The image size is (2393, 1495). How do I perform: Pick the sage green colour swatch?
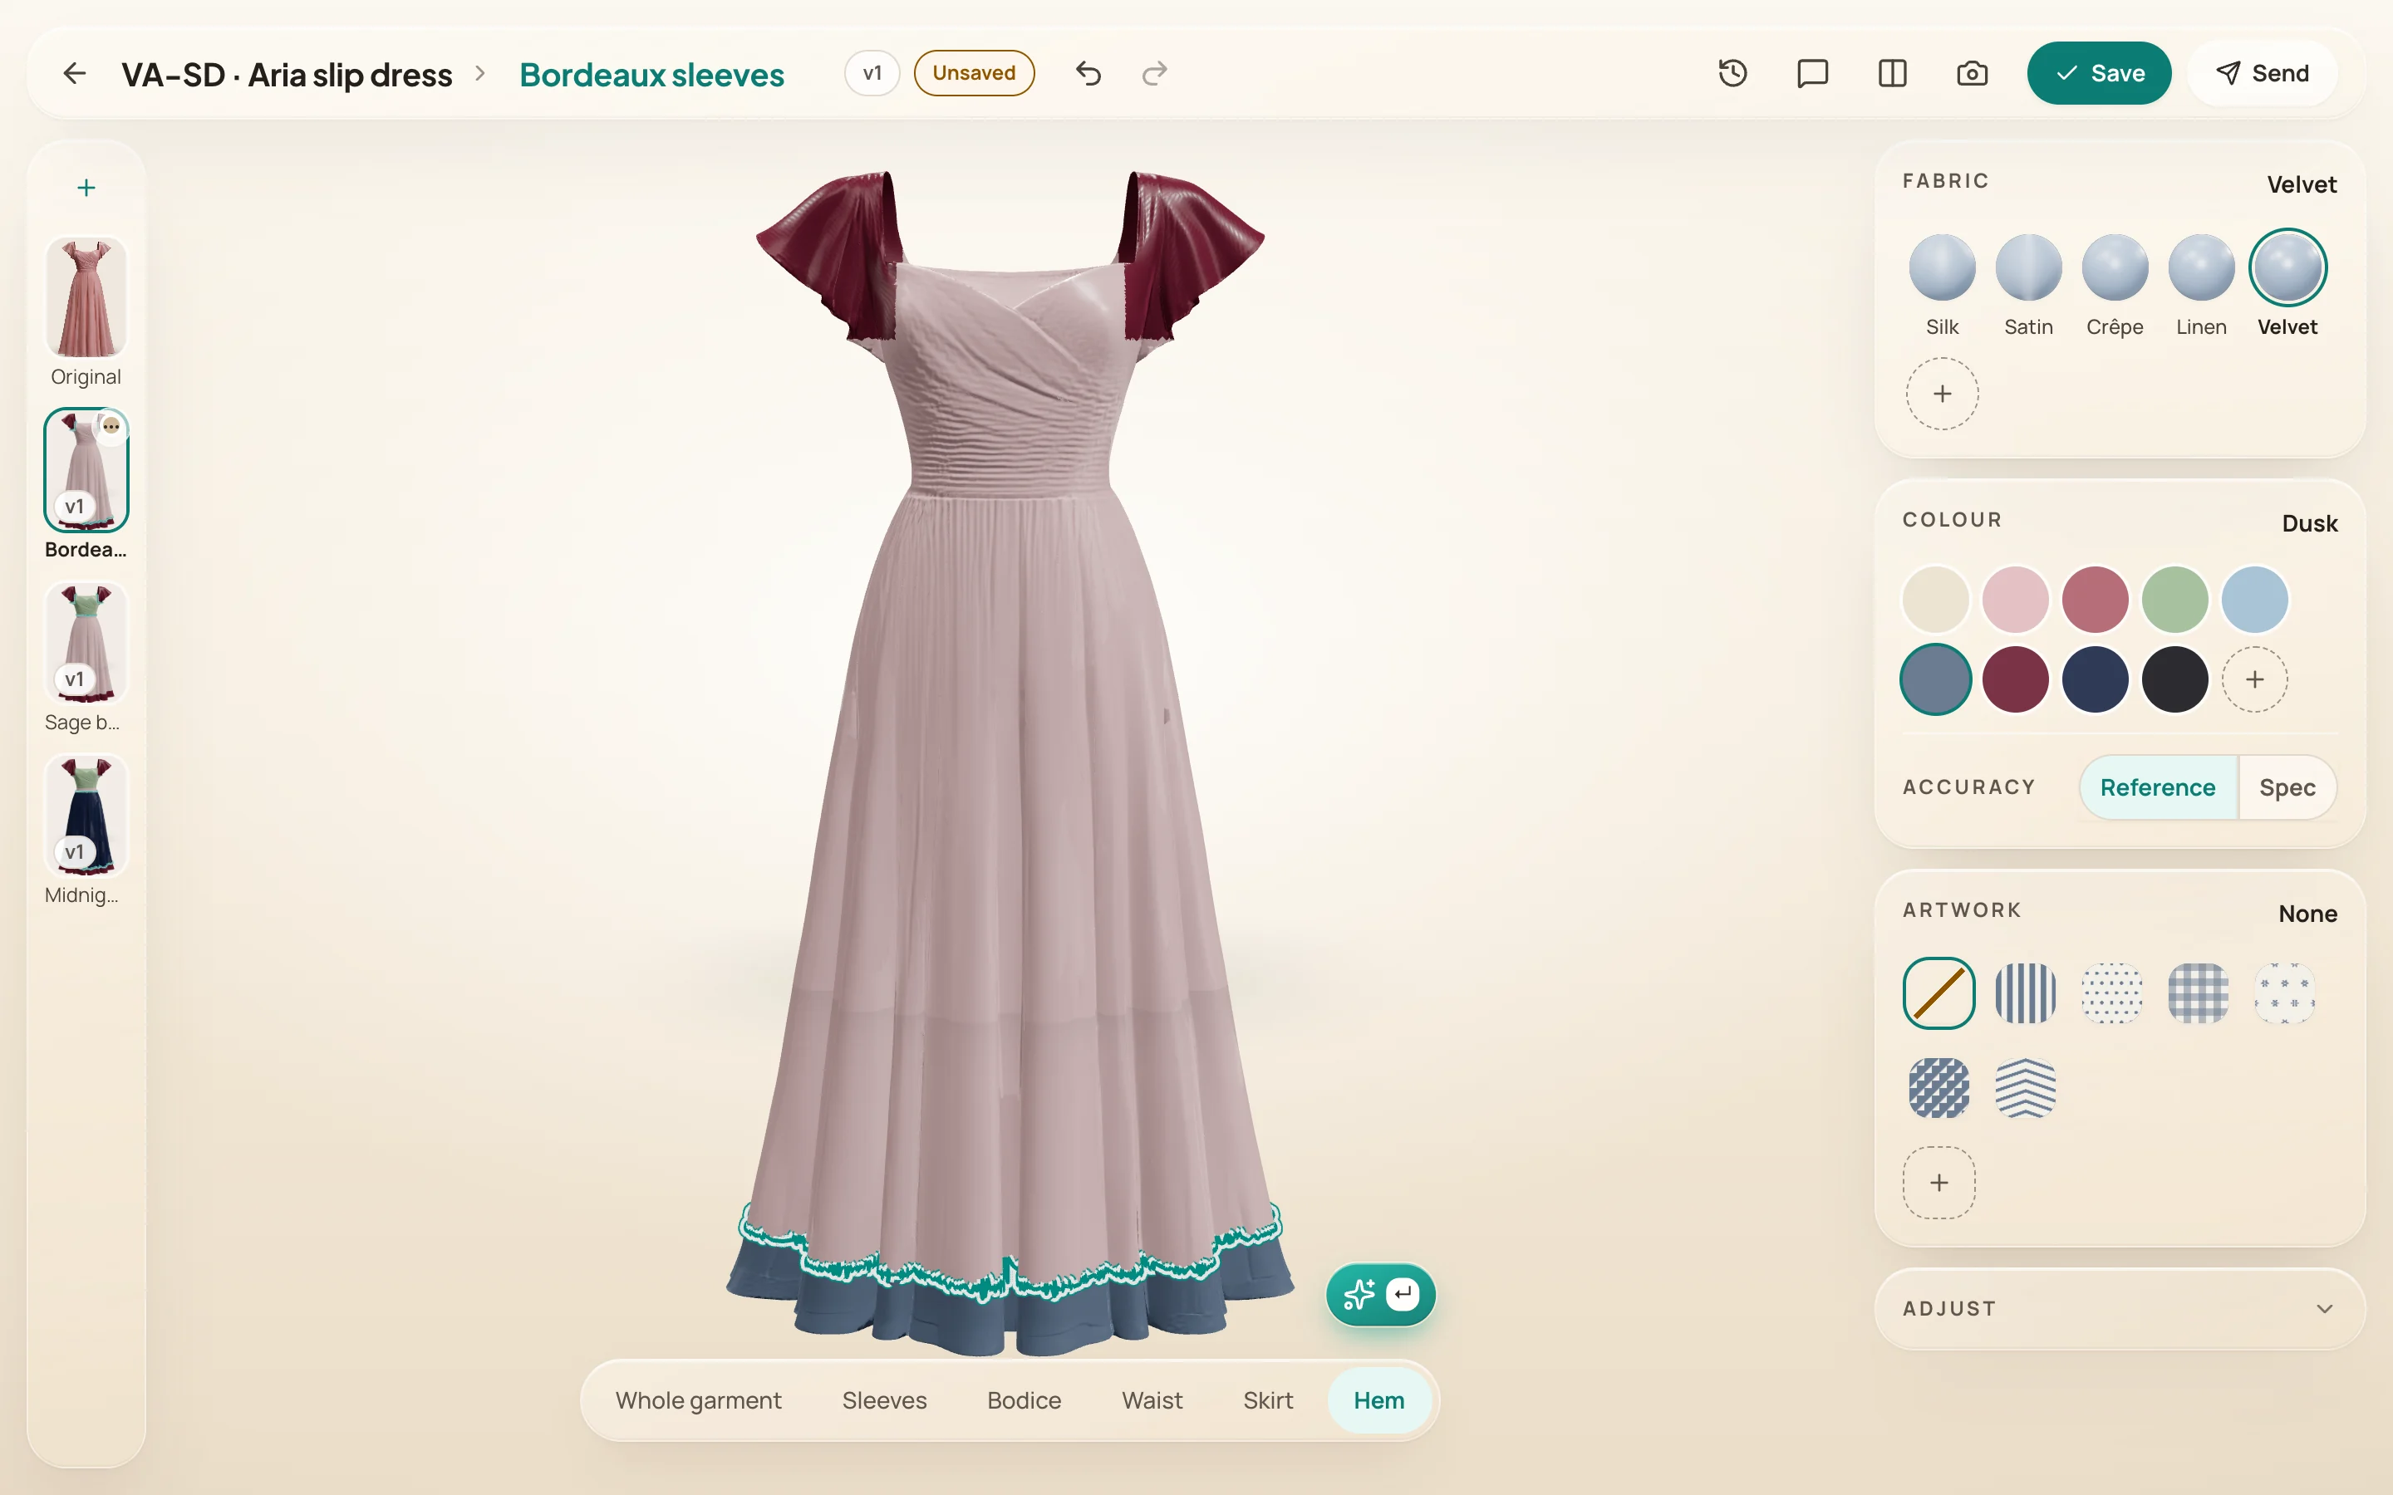point(2174,599)
